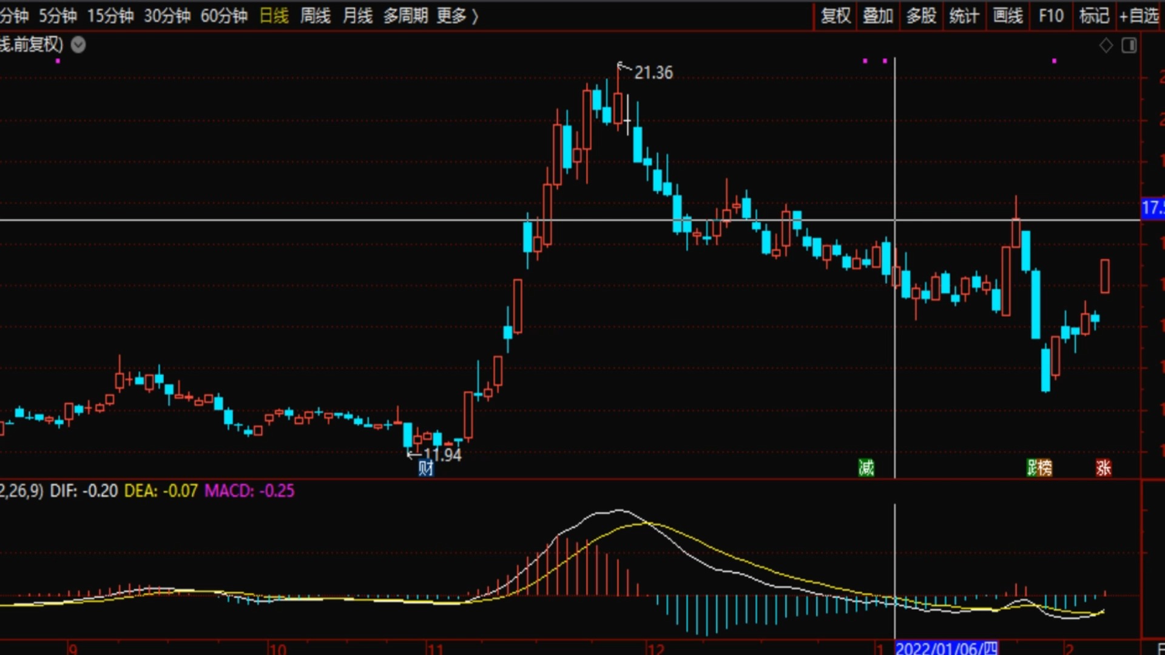The image size is (1165, 655).
Task: Add stock via +自选 button
Action: pos(1139,16)
